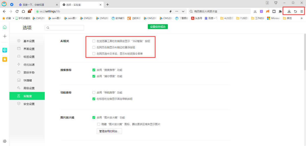Screen dimensions: 306x146
Task: Go to 界面设置 section
Action: pos(27,49)
